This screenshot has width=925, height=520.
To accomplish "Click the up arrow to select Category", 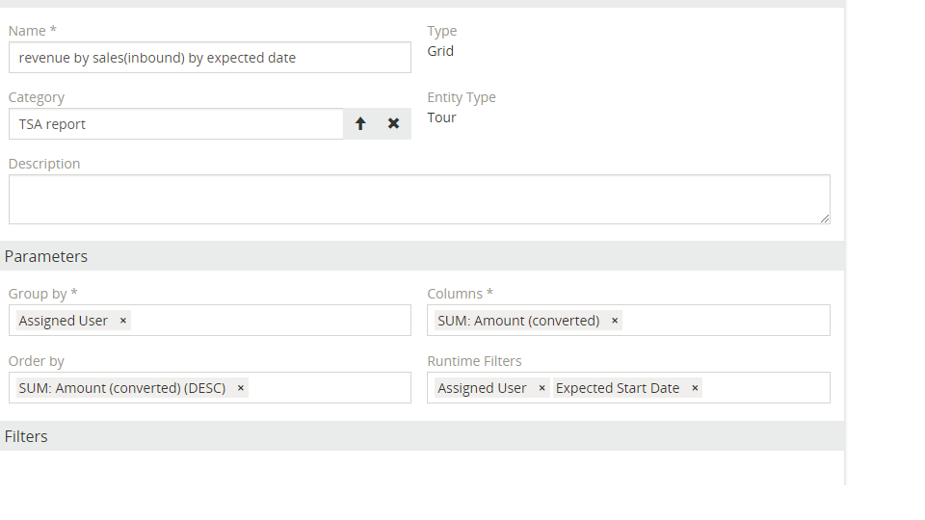I will click(x=360, y=123).
